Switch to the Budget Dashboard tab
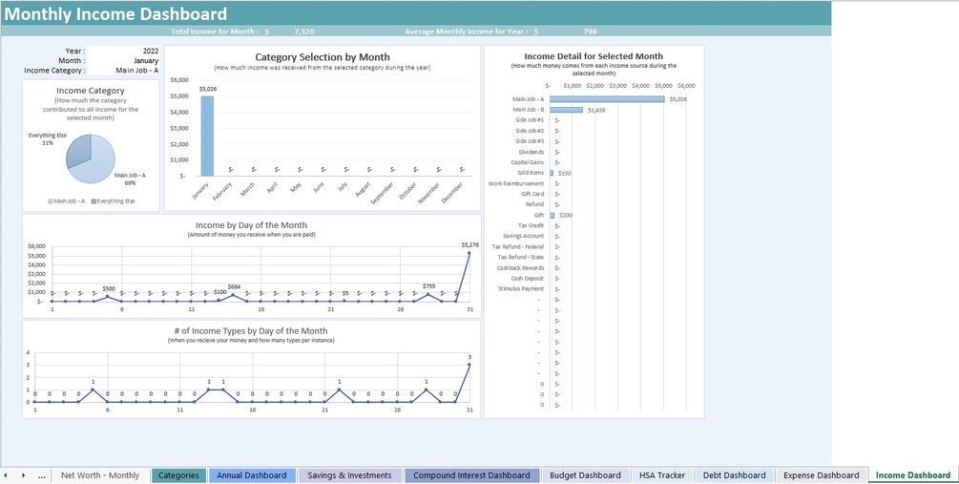The width and height of the screenshot is (959, 484). pyautogui.click(x=585, y=475)
